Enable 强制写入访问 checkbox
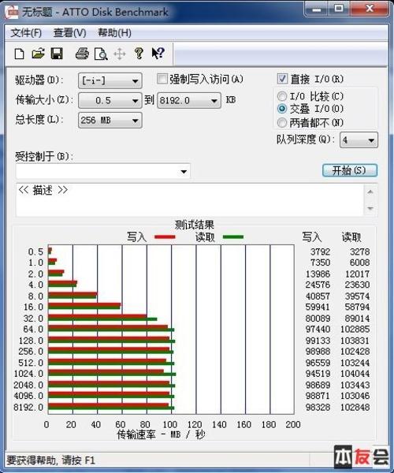The width and height of the screenshot is (394, 473). coord(162,79)
